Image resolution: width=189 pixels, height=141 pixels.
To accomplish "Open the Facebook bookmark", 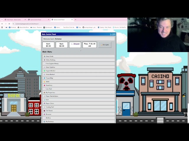I will click(x=12, y=27).
